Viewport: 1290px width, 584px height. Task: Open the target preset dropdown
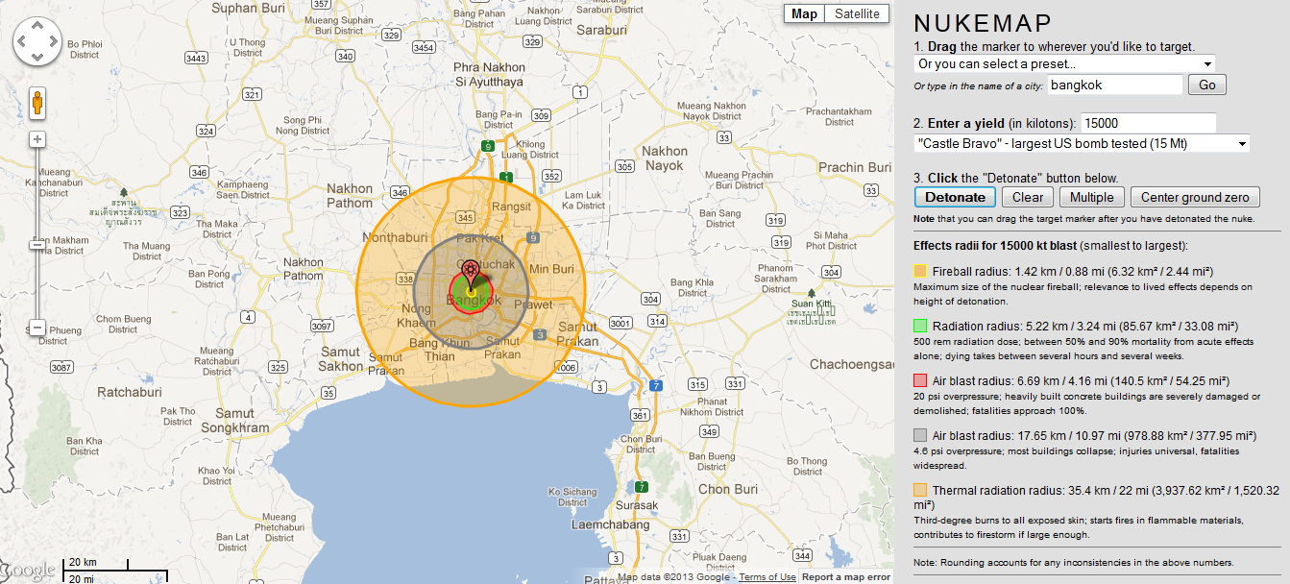[1064, 64]
